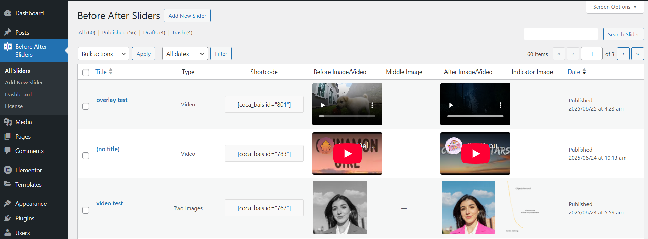Open options menu on overlay test before video

(372, 105)
